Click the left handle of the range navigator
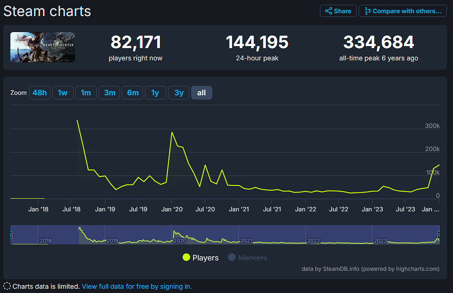Image resolution: width=453 pixels, height=293 pixels. [x=11, y=234]
